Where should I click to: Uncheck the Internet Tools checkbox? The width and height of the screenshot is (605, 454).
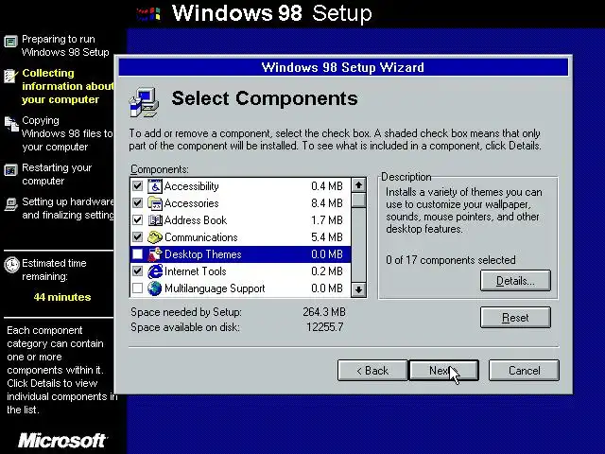[137, 271]
